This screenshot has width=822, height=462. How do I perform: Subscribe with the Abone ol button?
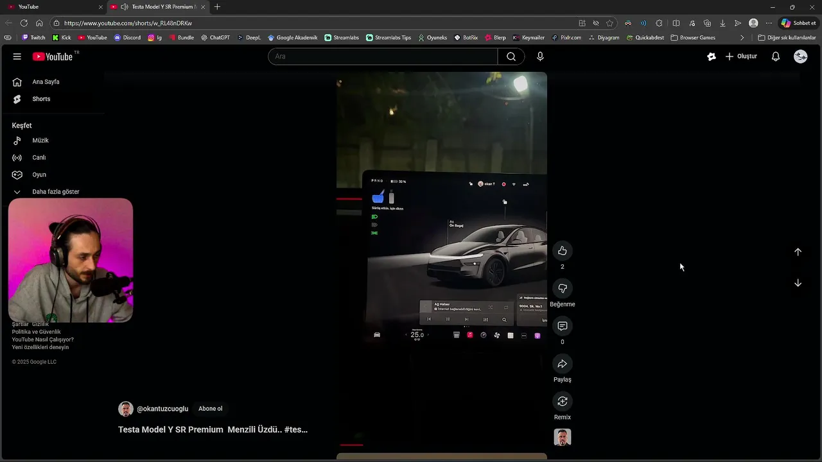[211, 409]
